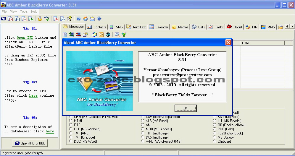Click the RTF document icon in the toolbar

pyautogui.click(x=24, y=19)
